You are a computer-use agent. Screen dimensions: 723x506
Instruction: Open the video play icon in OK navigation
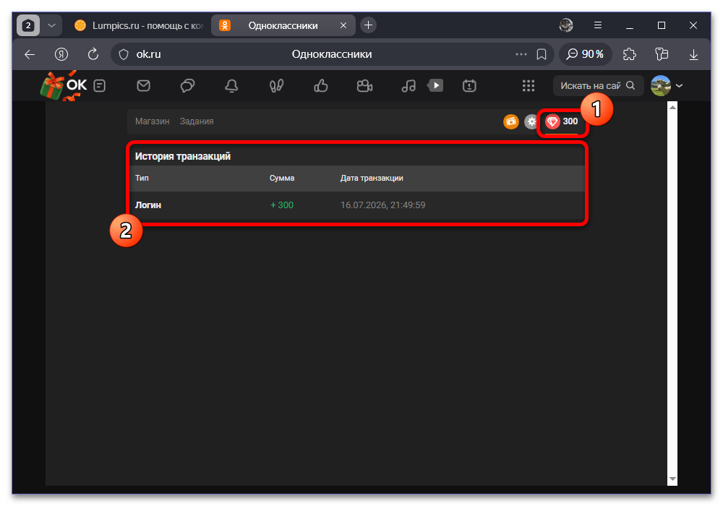(435, 85)
